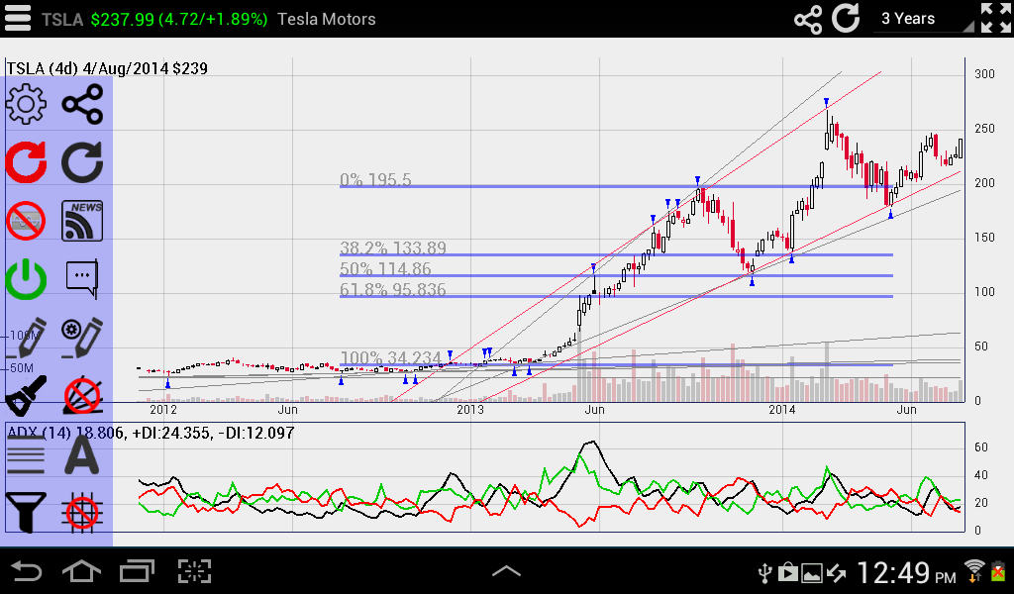Click the 2012 date axis label
1014x594 pixels.
(163, 410)
